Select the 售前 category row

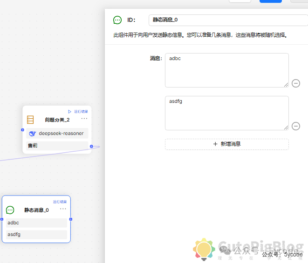click(x=57, y=146)
